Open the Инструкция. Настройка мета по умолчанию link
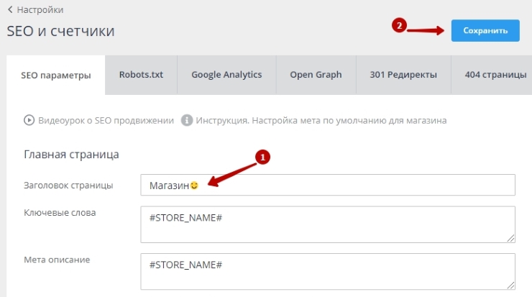This screenshot has height=297, width=532. (322, 120)
